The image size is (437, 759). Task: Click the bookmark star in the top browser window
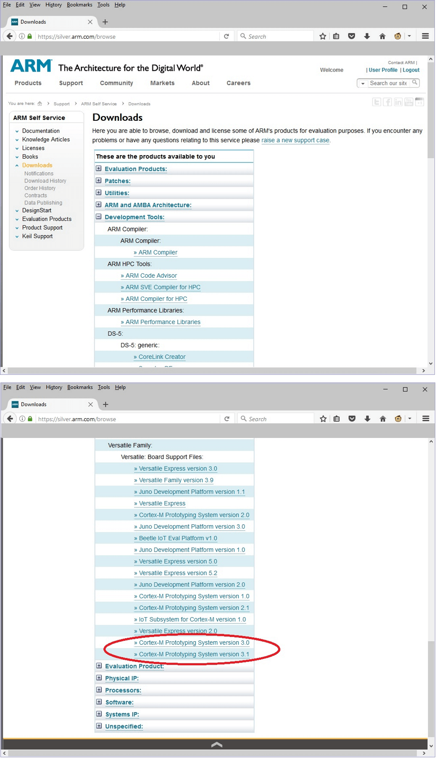322,36
